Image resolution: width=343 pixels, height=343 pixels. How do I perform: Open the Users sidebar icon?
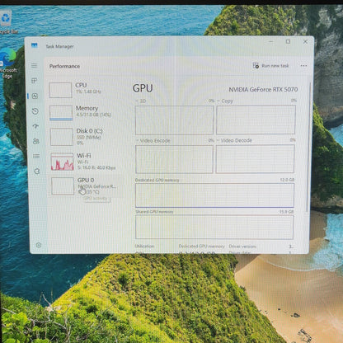coord(35,141)
